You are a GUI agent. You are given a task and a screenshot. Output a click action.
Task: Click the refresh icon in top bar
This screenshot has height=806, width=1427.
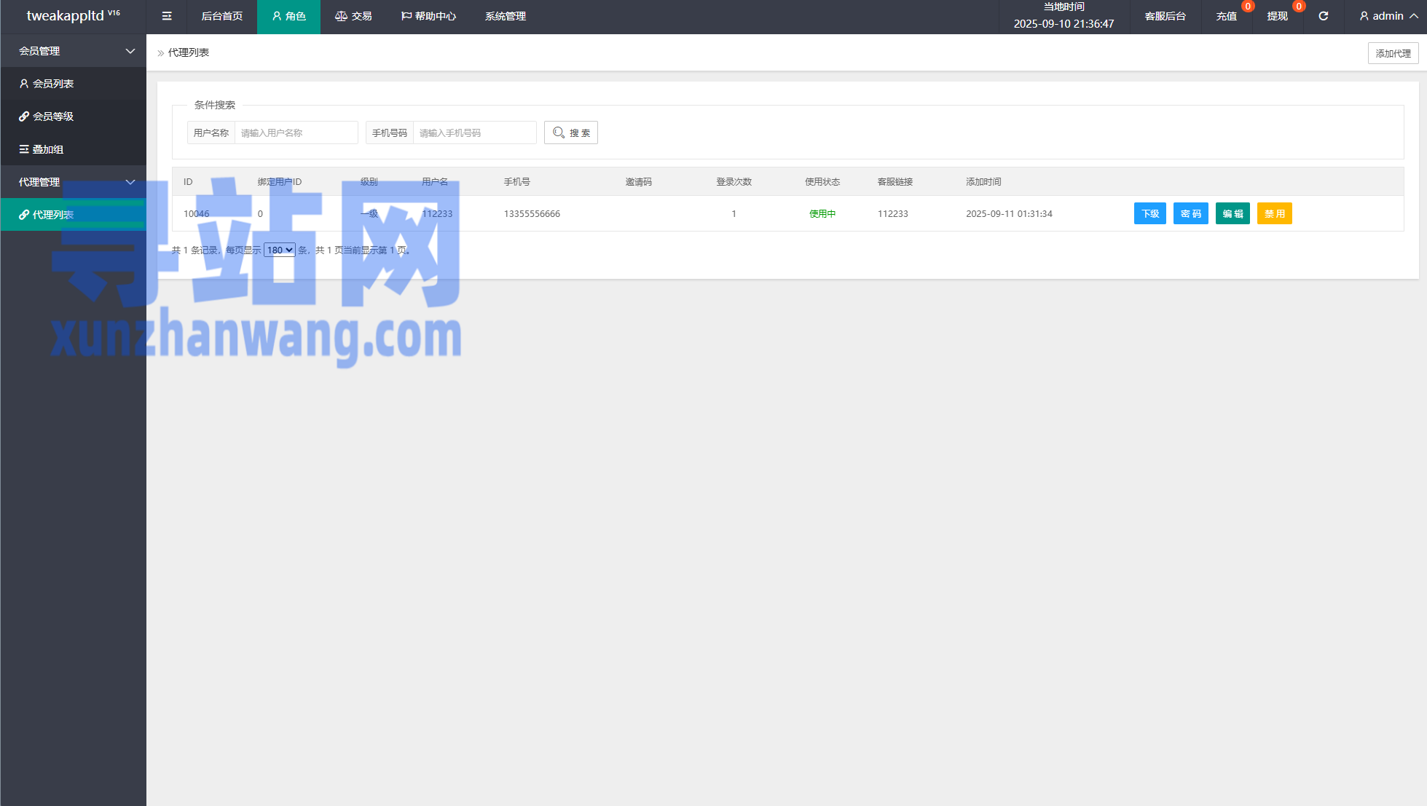point(1323,16)
